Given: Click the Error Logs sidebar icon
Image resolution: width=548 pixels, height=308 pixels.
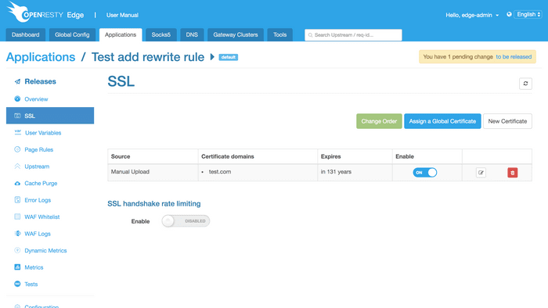Looking at the screenshot, I should tap(17, 199).
